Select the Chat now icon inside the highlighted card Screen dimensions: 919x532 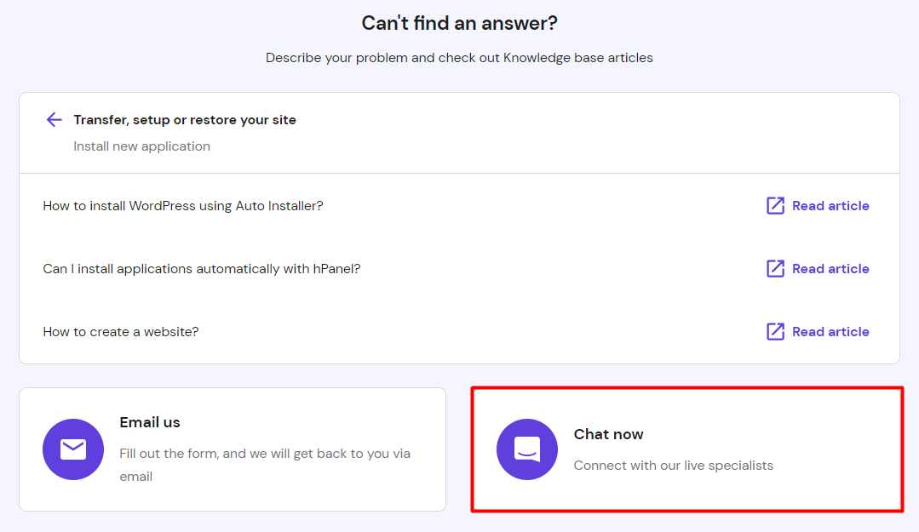click(527, 449)
